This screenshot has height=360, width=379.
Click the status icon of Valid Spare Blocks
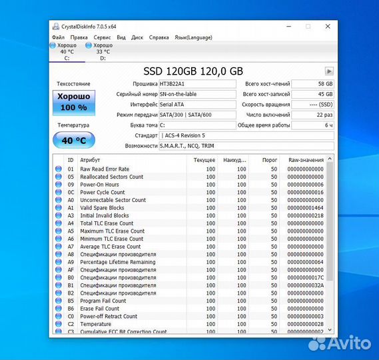(x=59, y=207)
